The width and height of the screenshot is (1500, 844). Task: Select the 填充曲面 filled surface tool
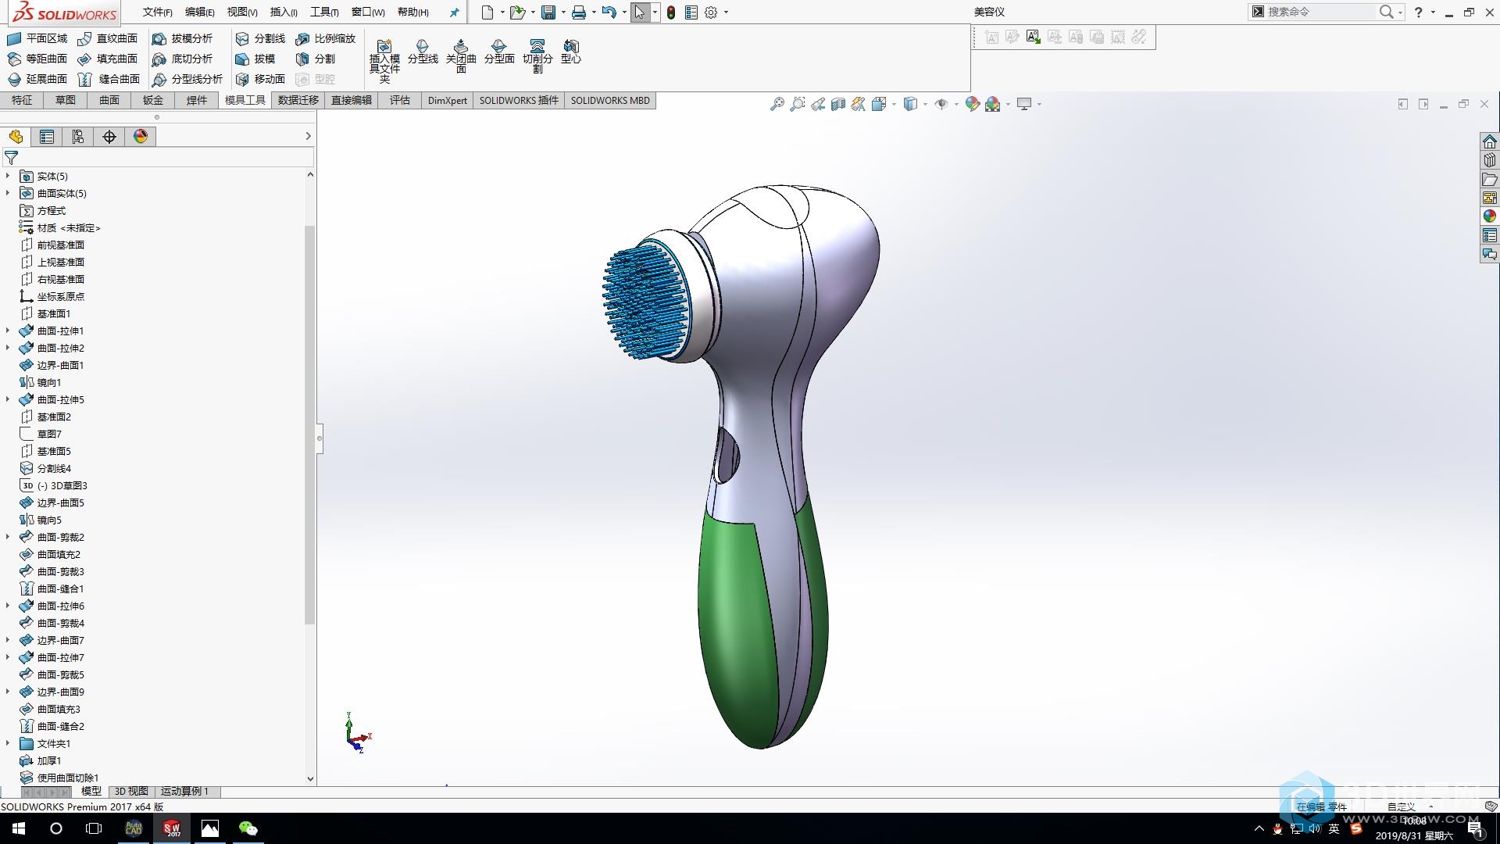point(108,59)
